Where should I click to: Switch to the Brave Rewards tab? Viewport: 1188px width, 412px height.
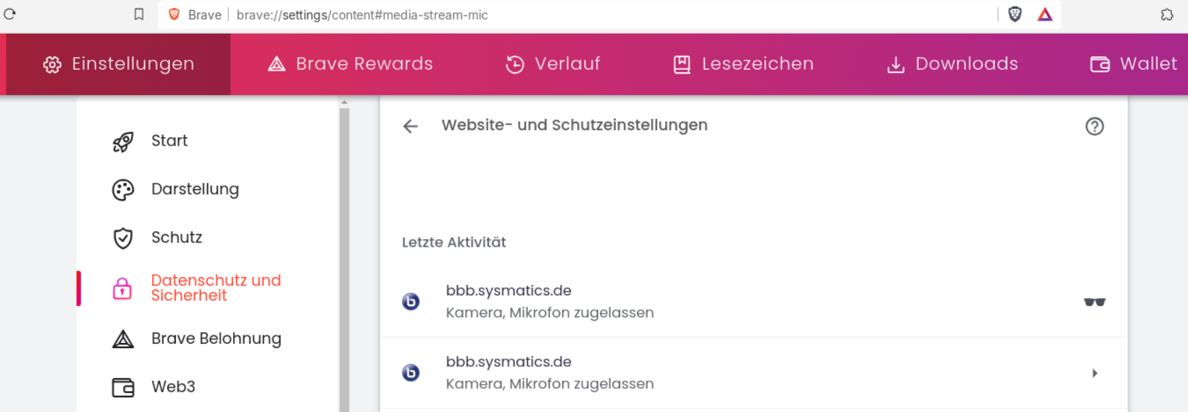tap(350, 64)
